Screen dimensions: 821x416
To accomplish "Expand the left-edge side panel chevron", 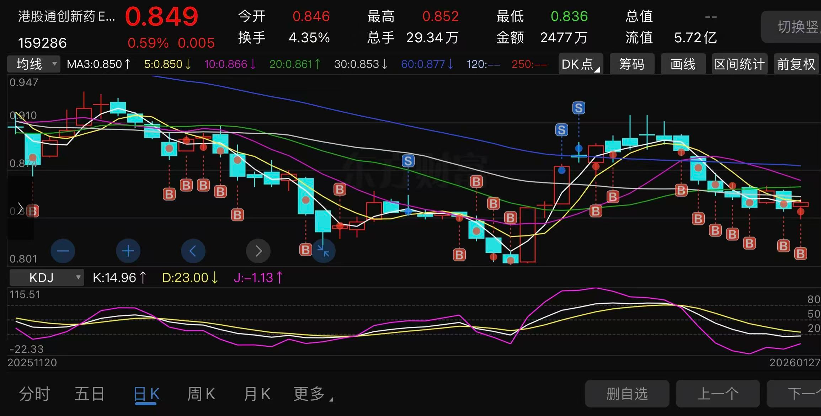I will click(20, 208).
